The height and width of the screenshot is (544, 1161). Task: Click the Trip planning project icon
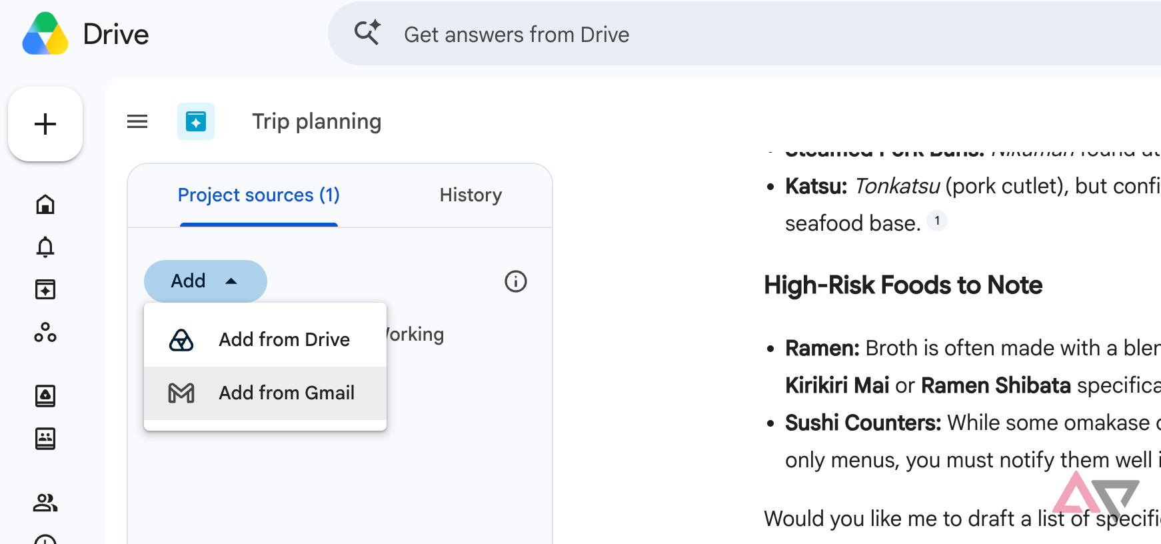coord(196,121)
